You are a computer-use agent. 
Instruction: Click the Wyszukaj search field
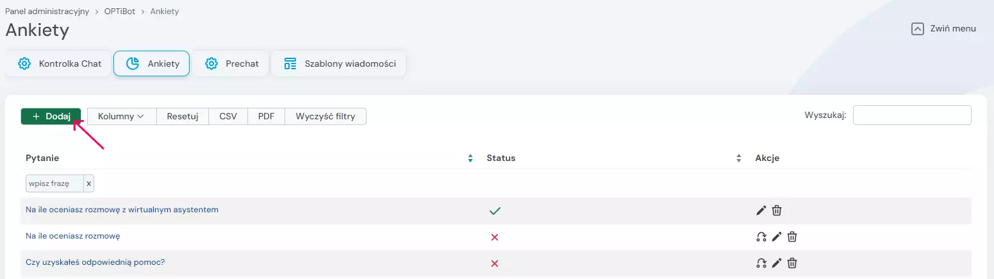(911, 115)
